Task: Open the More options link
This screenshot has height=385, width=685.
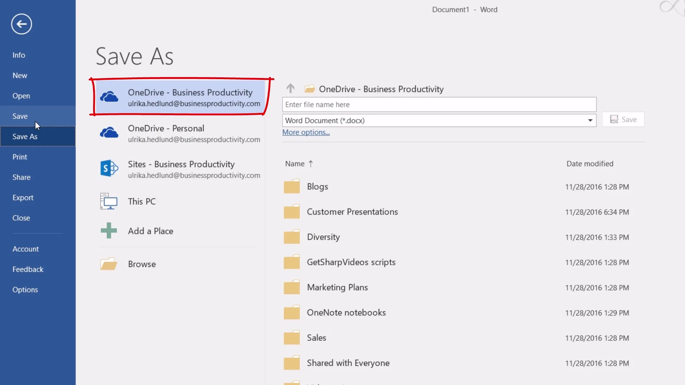Action: [306, 132]
